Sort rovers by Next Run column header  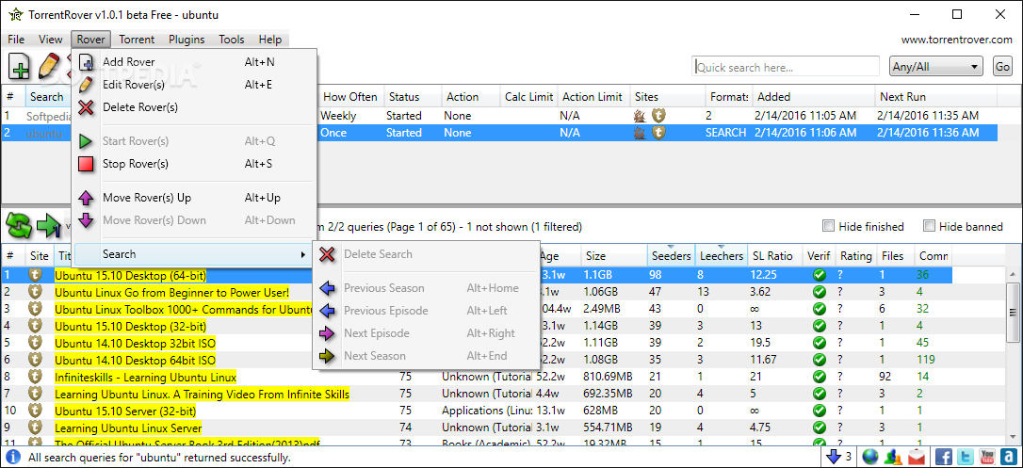click(935, 96)
